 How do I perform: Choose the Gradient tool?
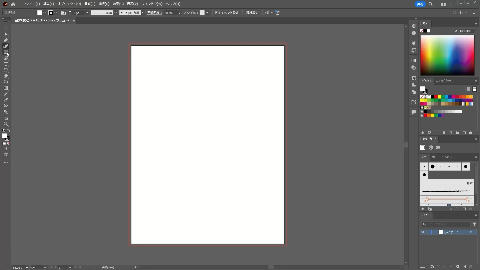(x=6, y=88)
